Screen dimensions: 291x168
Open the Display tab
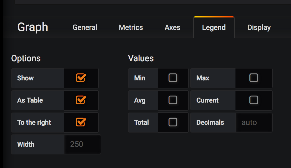point(259,27)
